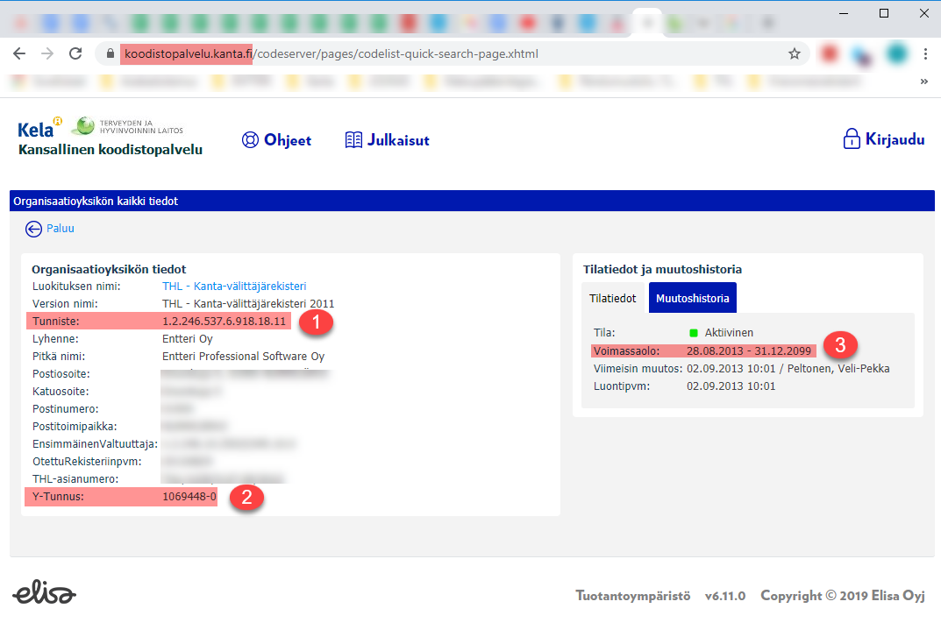Expand the hidden bookmarks chevron
The height and width of the screenshot is (637, 941).
pos(924,81)
